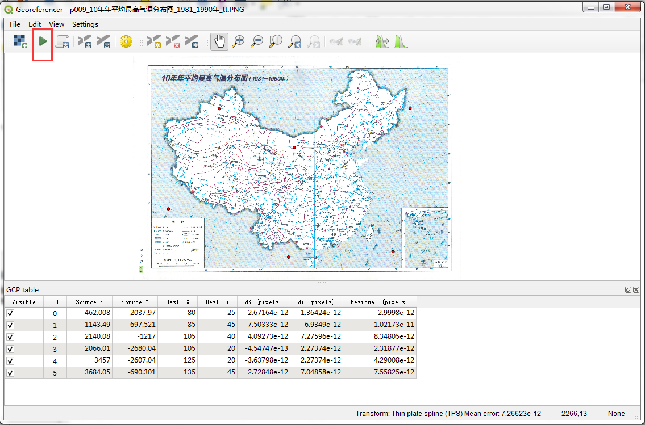645x425 pixels.
Task: Click the Zoom Last icon
Action: [294, 41]
